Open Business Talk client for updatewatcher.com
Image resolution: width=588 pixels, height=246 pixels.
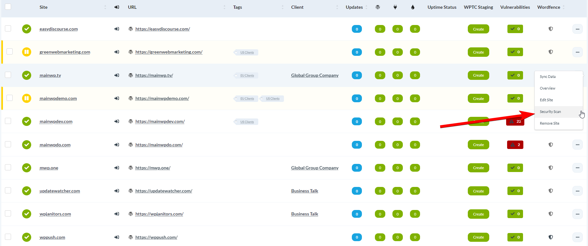click(x=305, y=191)
